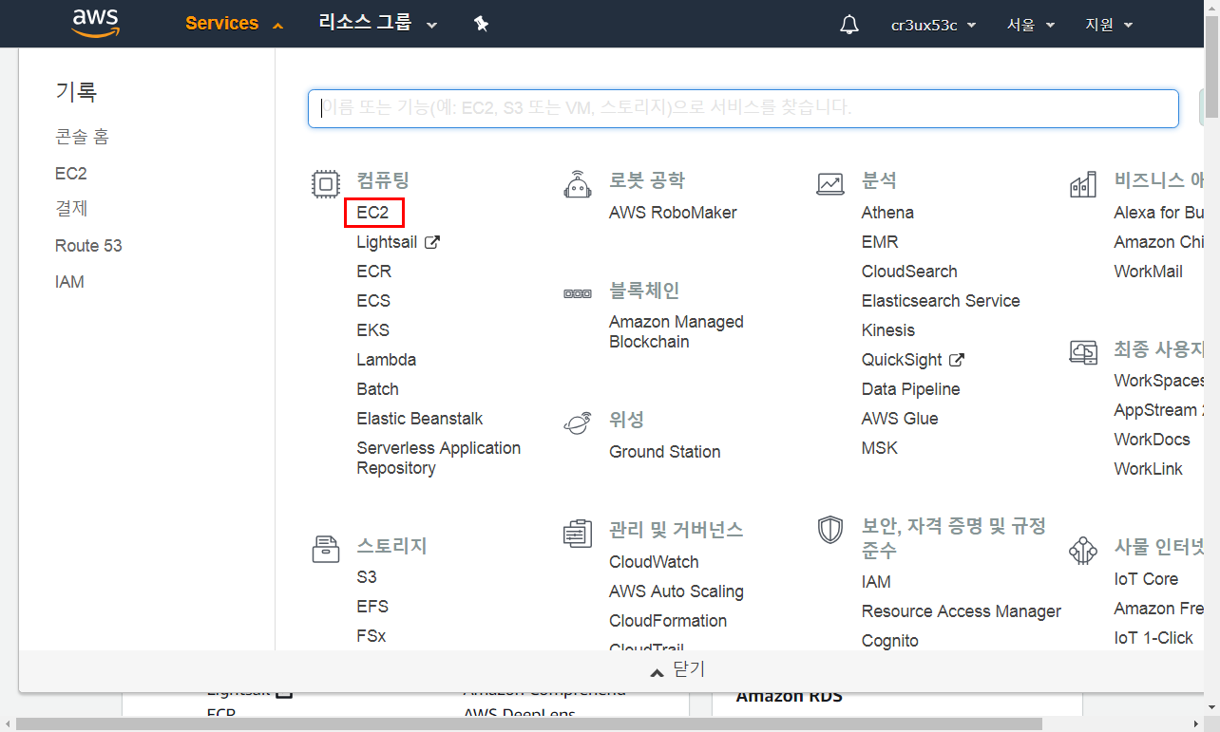Viewport: 1220px width, 732px height.
Task: Open Route 53 from history list
Action: click(x=88, y=246)
